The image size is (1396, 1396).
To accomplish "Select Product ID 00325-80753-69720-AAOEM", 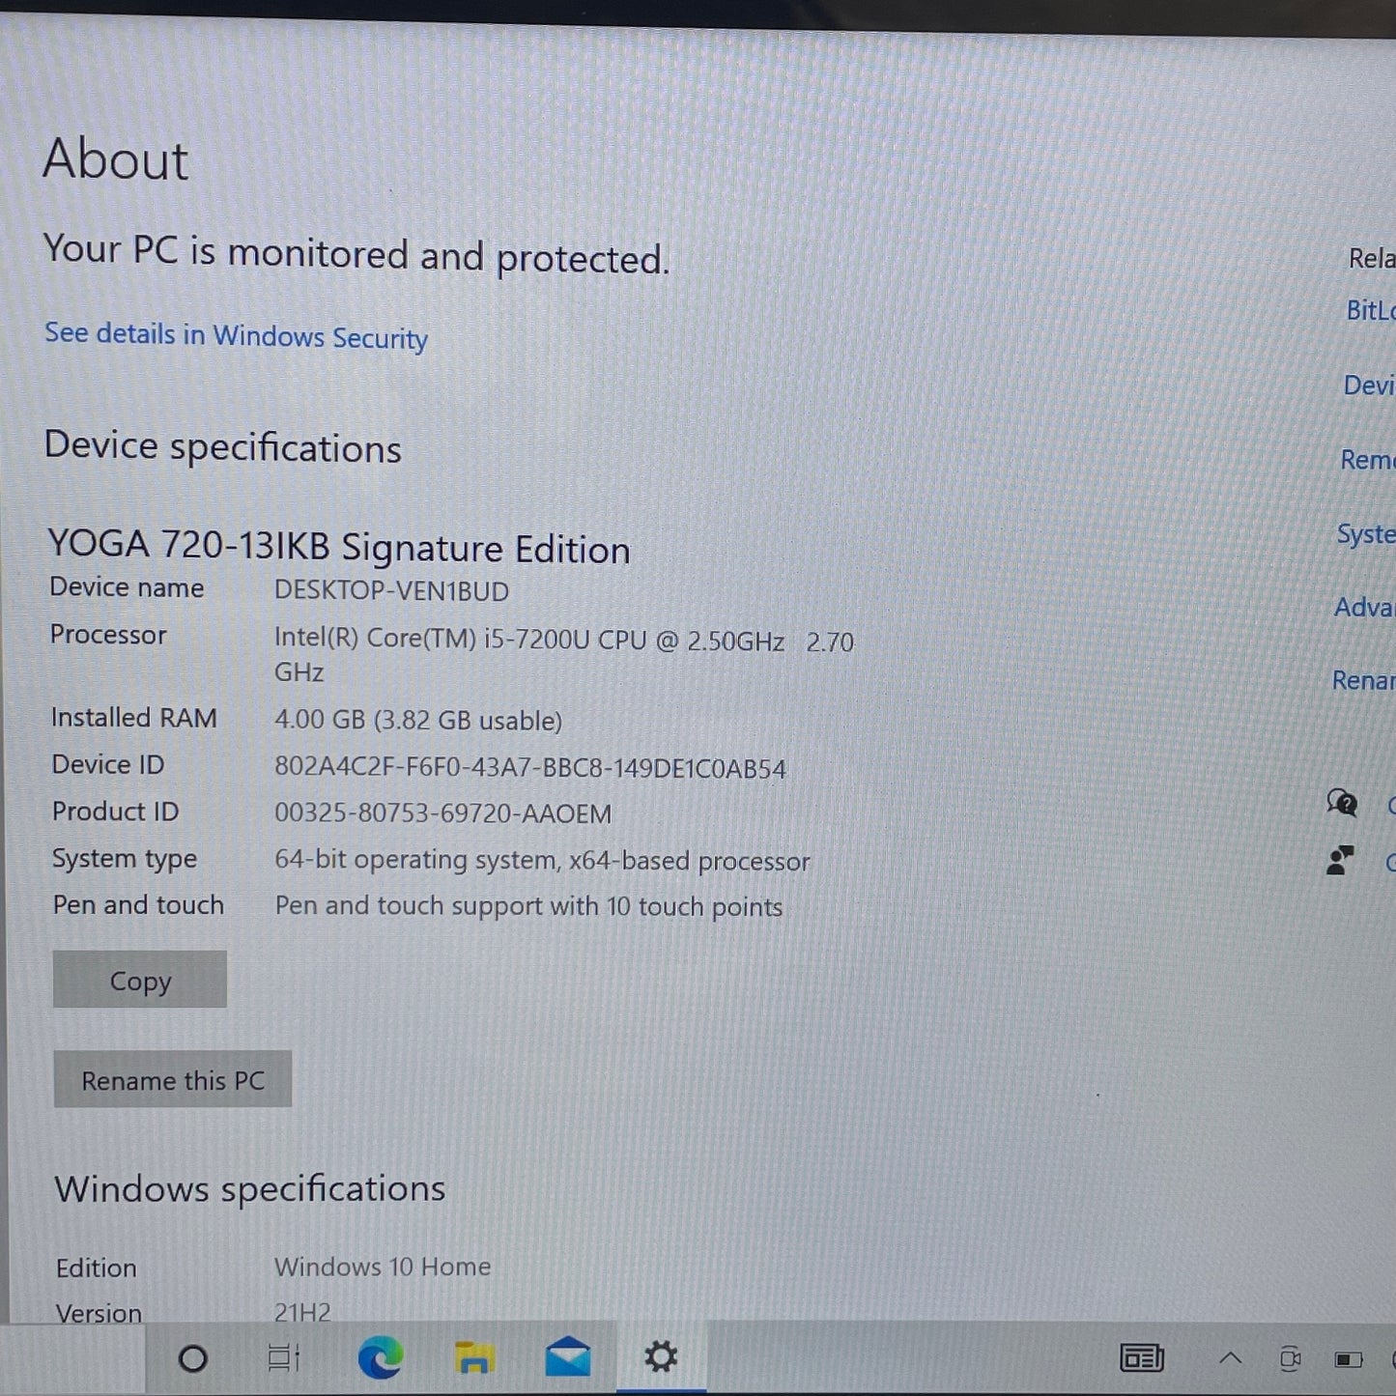I will (442, 813).
